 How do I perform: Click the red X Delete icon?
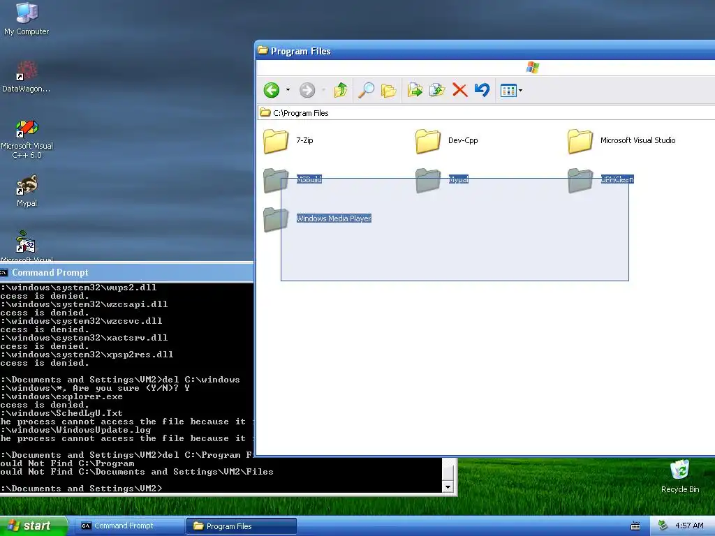tap(459, 90)
